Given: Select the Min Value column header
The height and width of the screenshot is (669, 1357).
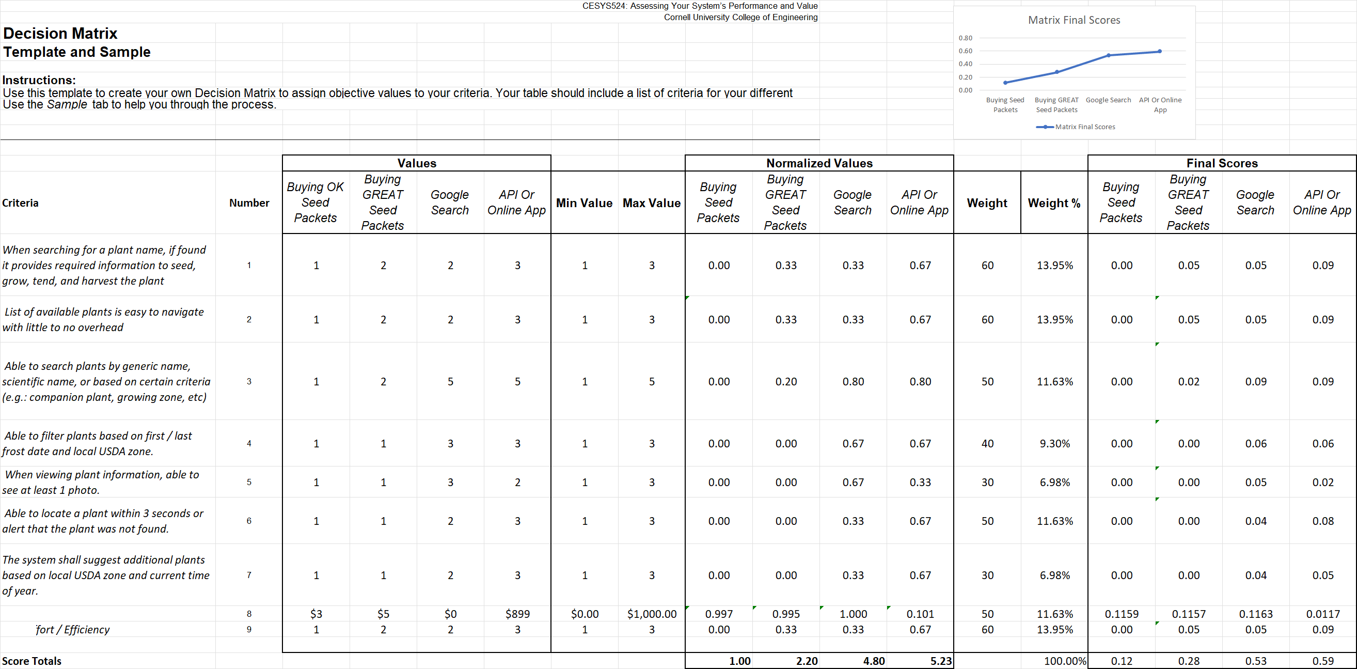Looking at the screenshot, I should click(x=583, y=203).
